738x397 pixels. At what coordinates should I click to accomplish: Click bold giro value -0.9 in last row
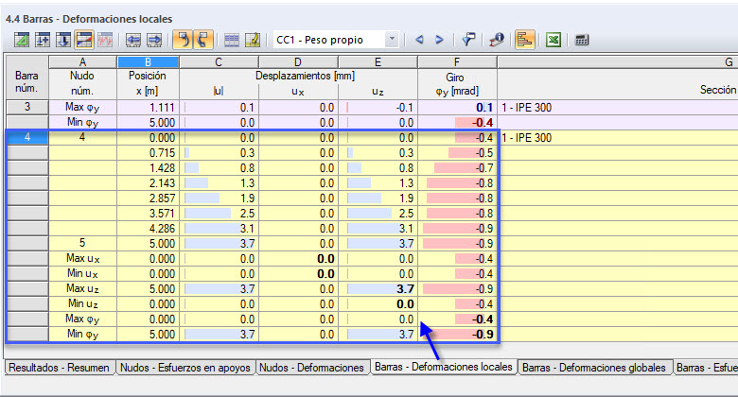(x=457, y=334)
